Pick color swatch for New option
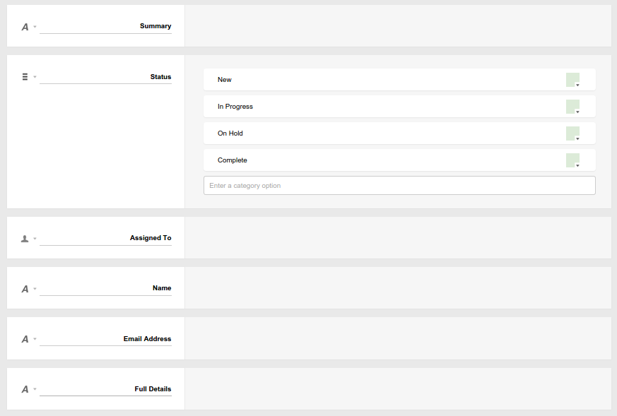 [572, 80]
